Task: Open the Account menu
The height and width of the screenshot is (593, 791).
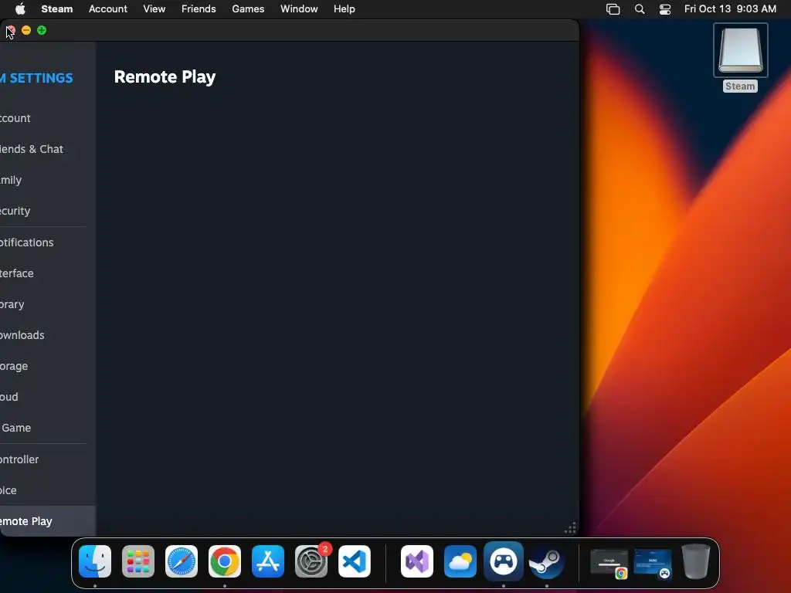Action: point(108,8)
